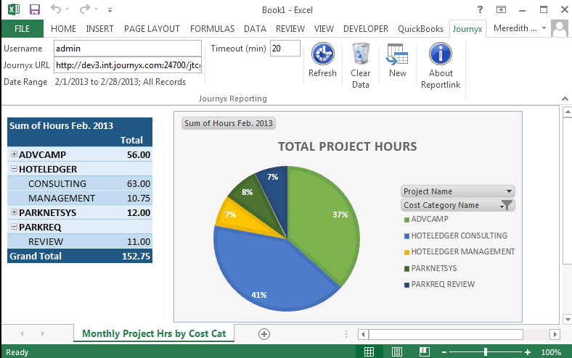Switch to the DATA ribbon tab
Image resolution: width=572 pixels, height=358 pixels.
click(255, 29)
